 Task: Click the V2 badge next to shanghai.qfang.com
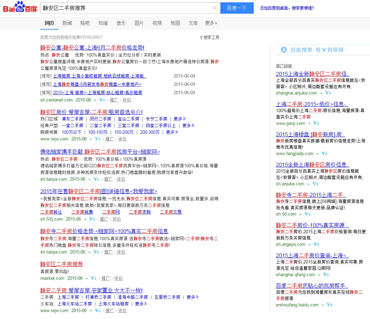[x=326, y=274]
